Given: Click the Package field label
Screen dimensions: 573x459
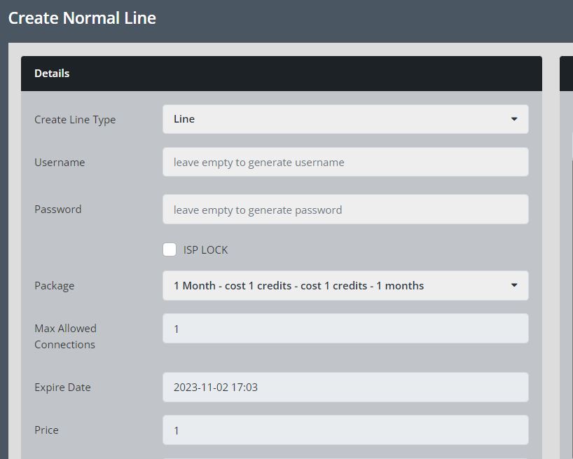Looking at the screenshot, I should coord(54,286).
